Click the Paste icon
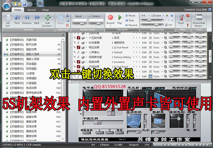The height and width of the screenshot is (148, 213). [60, 19]
